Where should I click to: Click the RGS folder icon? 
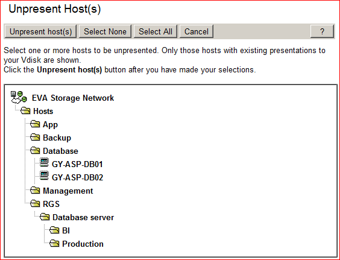35,203
